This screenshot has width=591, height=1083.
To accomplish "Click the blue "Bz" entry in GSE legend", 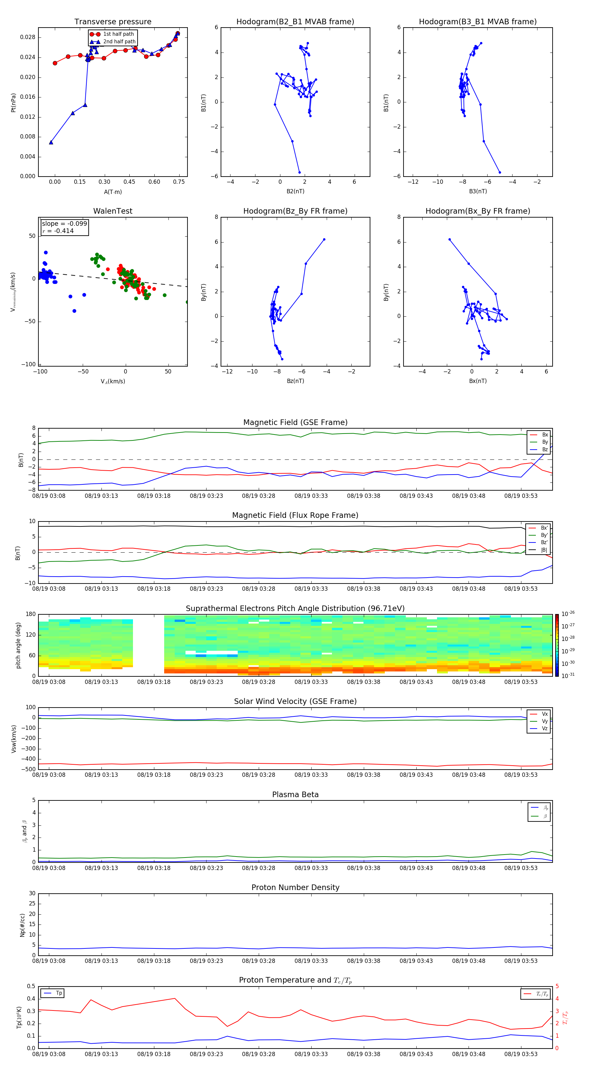I will point(539,450).
